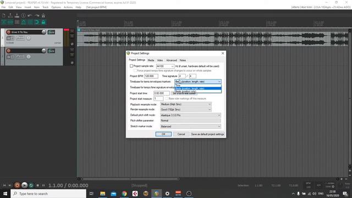352x198 pixels.
Task: Open Default pitch shift mode dropdown
Action: point(190,115)
